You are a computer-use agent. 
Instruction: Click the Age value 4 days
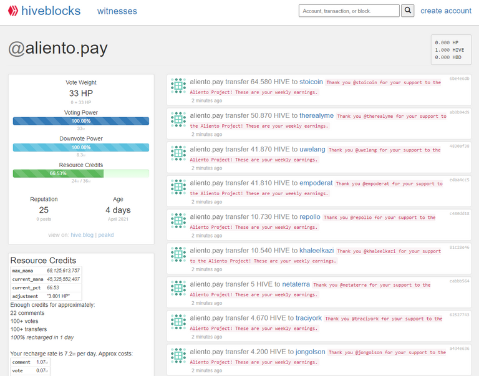click(x=118, y=210)
